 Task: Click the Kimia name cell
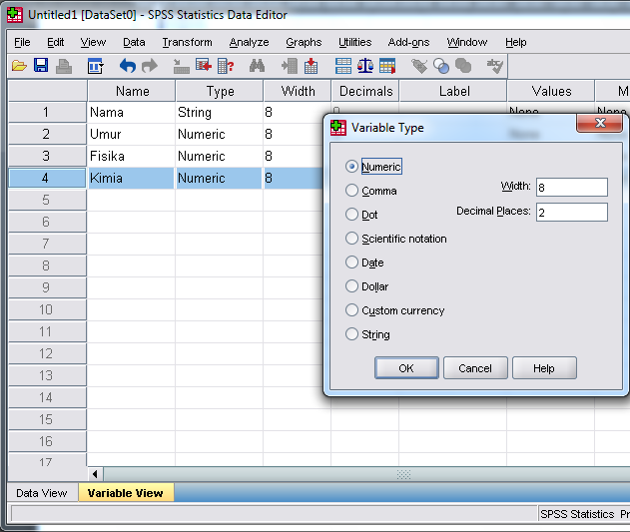click(132, 178)
